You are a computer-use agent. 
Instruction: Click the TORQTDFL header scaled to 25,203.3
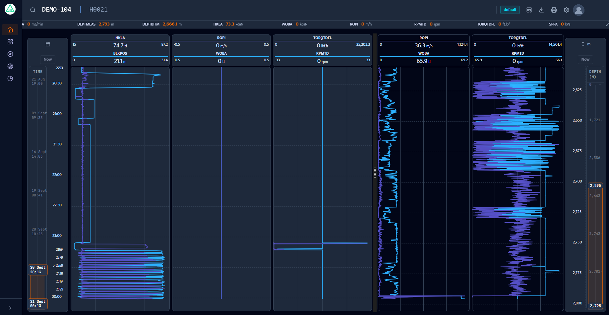322,42
